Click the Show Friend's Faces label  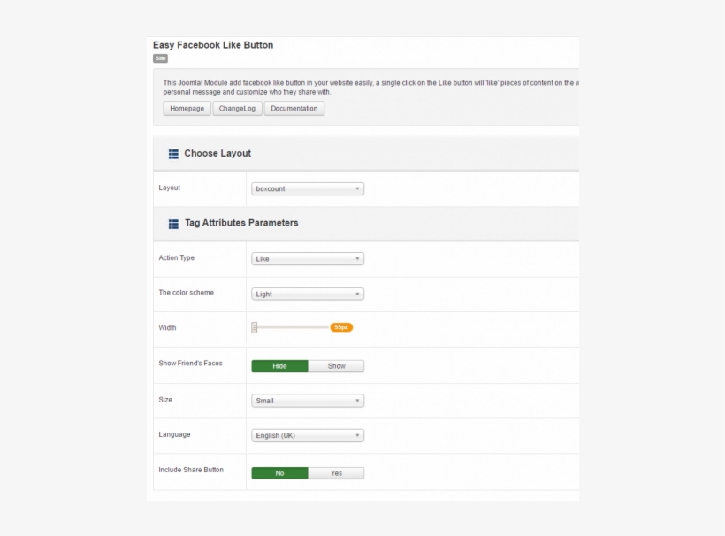pos(190,363)
